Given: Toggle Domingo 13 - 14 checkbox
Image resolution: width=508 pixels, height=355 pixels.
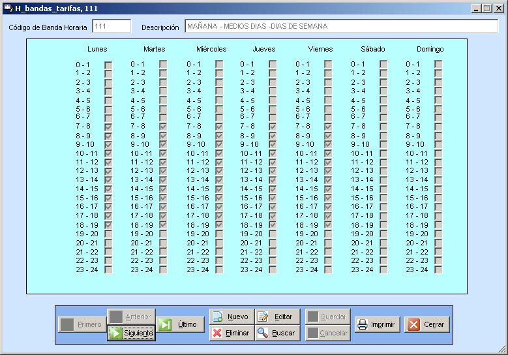Looking at the screenshot, I should click(x=438, y=180).
